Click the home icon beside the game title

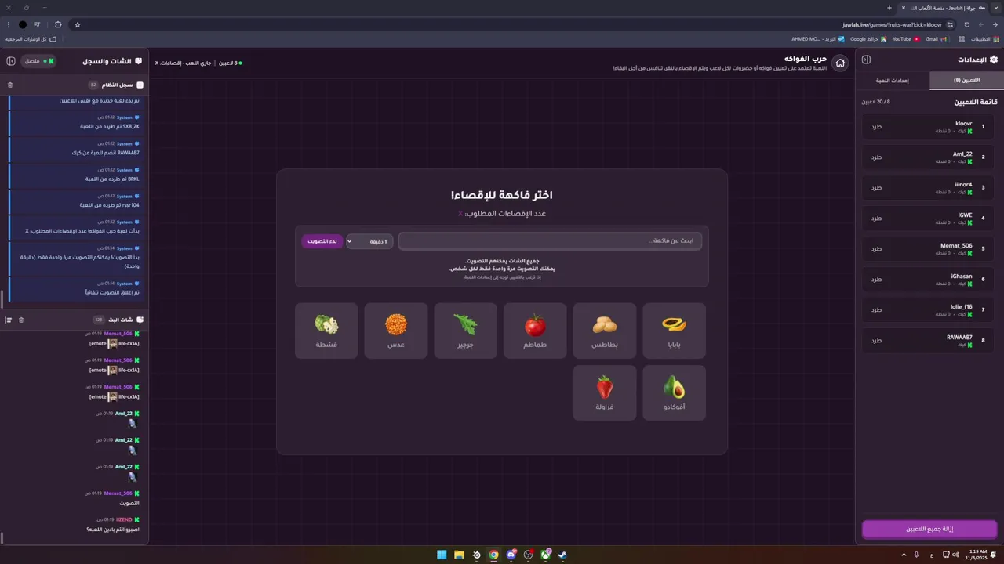click(x=840, y=63)
